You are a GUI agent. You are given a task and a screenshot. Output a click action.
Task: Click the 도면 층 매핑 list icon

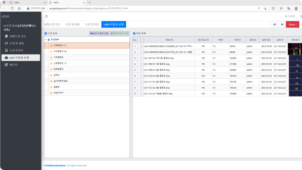pyautogui.click(x=6, y=43)
